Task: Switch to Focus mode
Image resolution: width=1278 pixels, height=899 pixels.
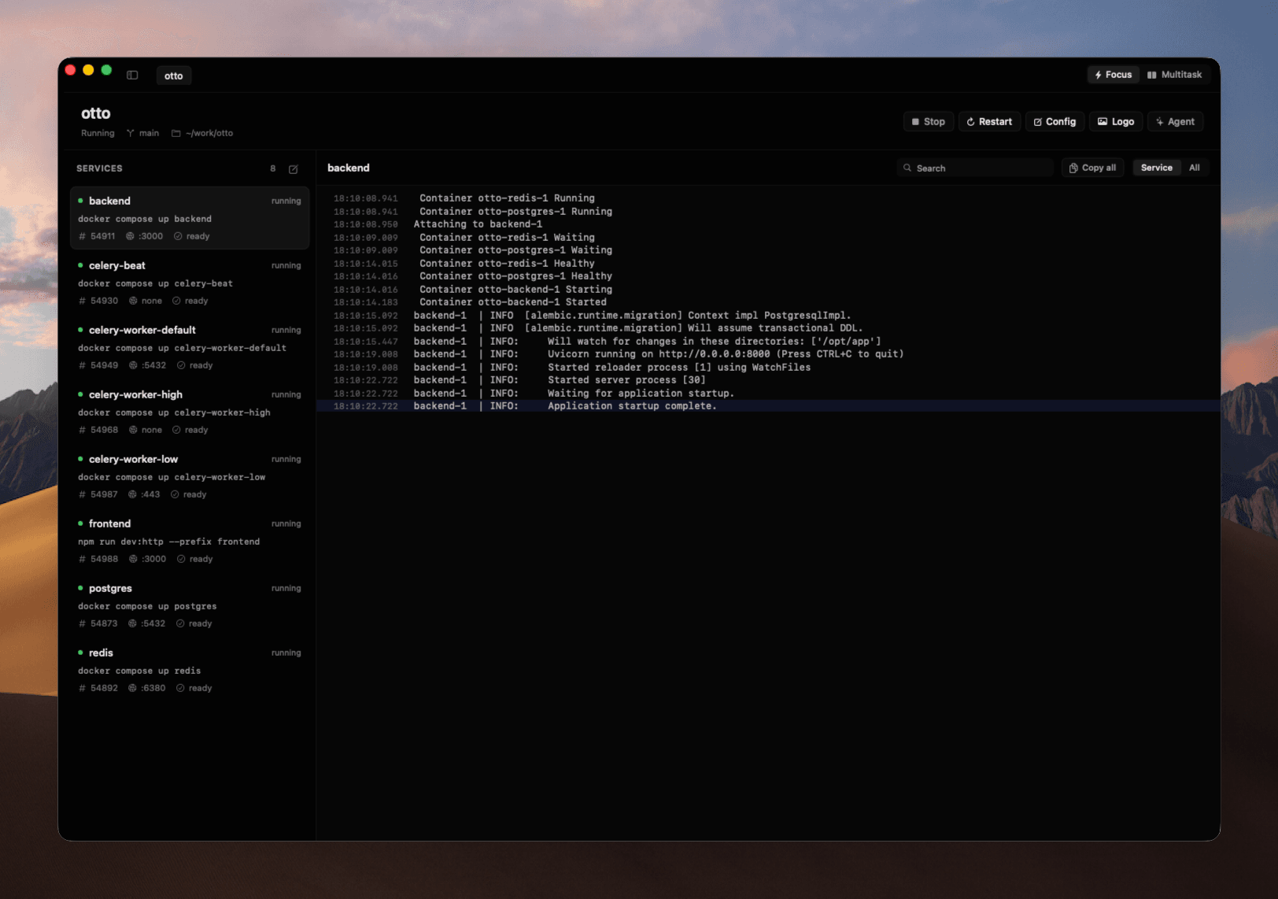Action: coord(1113,75)
